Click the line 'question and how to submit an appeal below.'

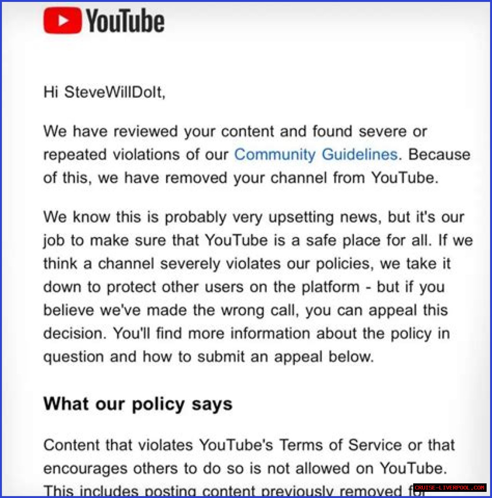(x=208, y=357)
